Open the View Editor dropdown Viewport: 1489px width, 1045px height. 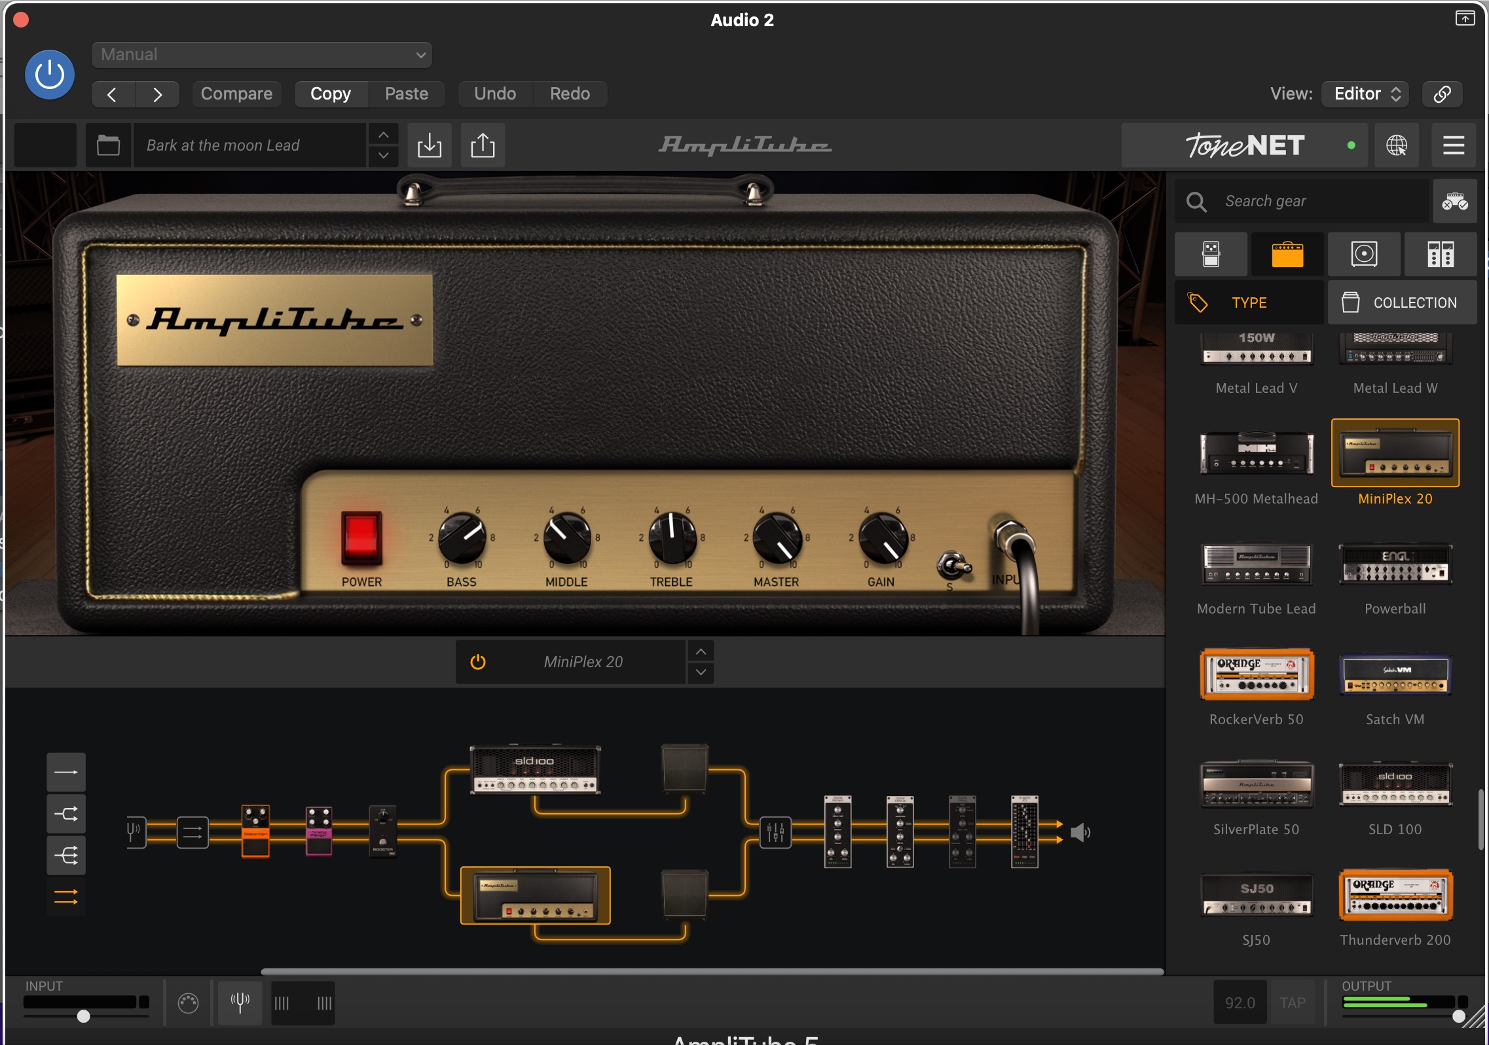[1365, 94]
